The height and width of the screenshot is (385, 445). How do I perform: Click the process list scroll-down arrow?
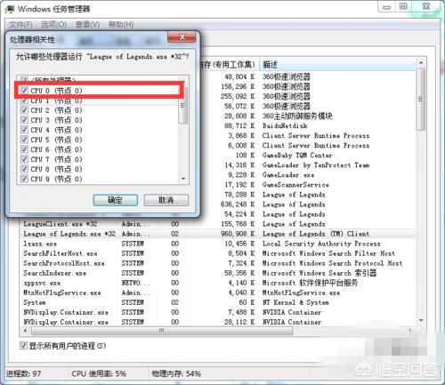click(421, 320)
